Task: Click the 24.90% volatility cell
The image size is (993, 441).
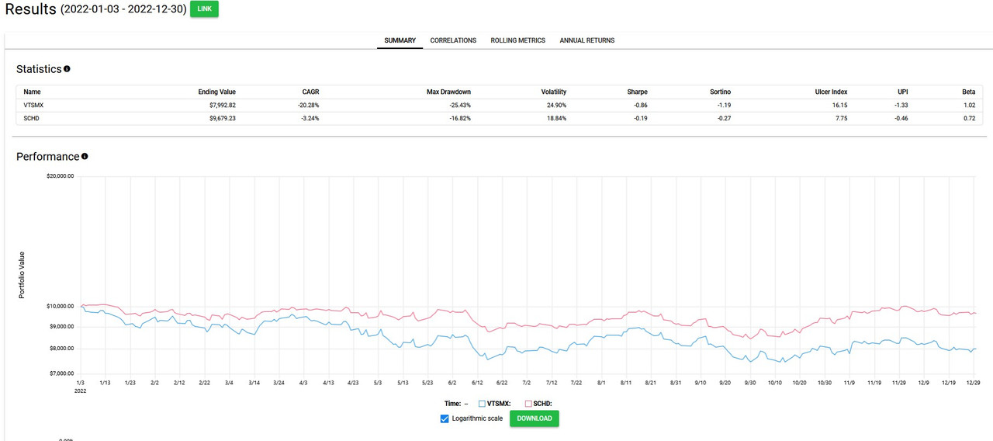Action: point(556,105)
